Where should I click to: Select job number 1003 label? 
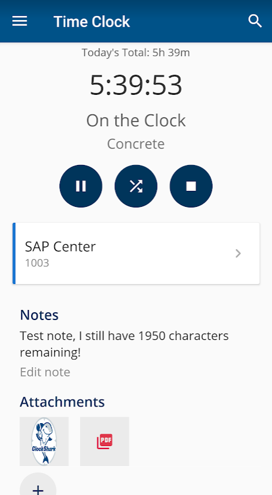37,263
